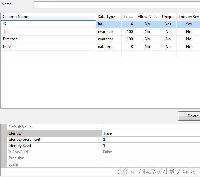Select the ID column name cell

[48, 24]
